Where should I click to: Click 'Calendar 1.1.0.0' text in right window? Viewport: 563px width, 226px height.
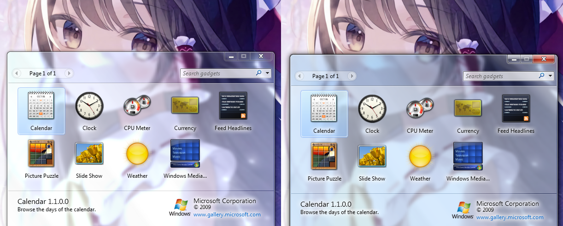pyautogui.click(x=326, y=204)
